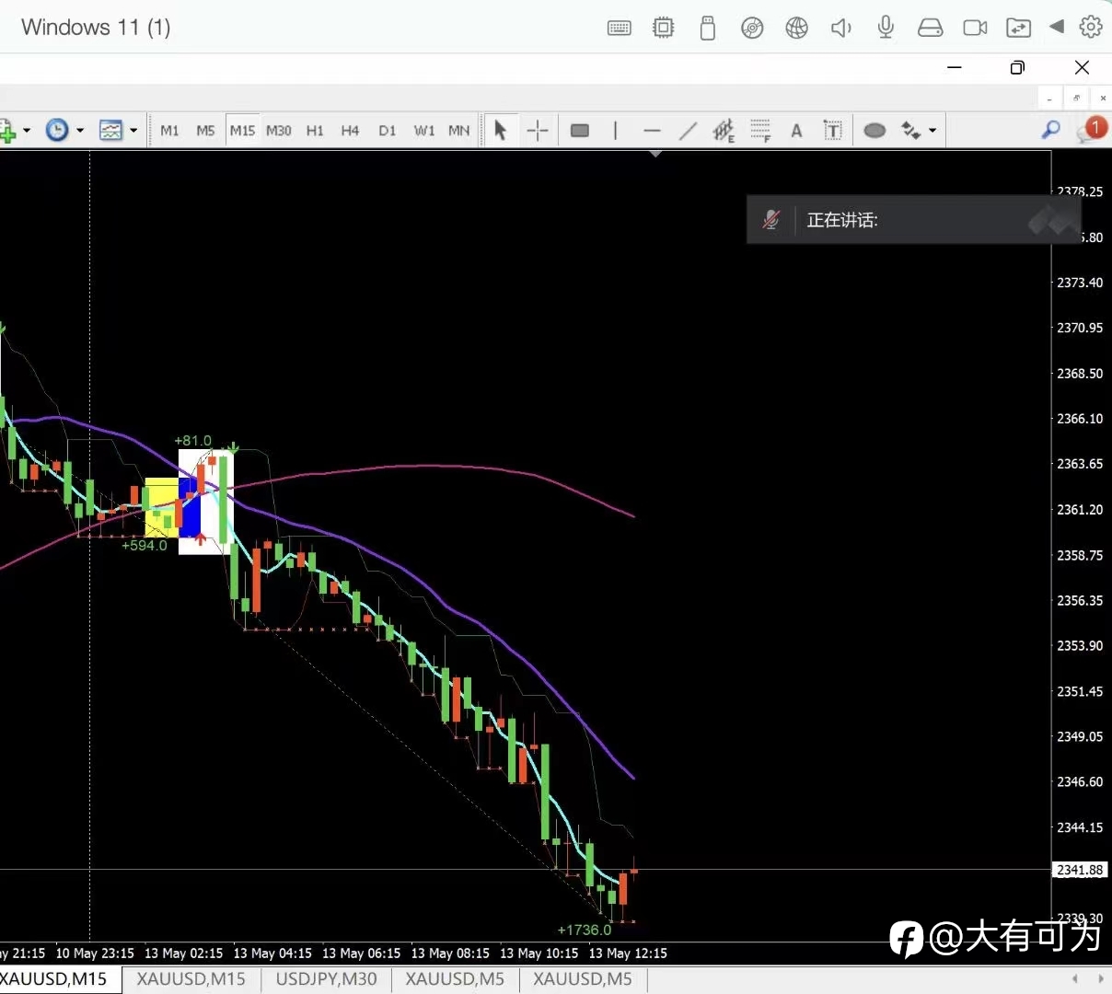1112x994 pixels.
Task: Select the H1 timeframe
Action: pos(315,131)
